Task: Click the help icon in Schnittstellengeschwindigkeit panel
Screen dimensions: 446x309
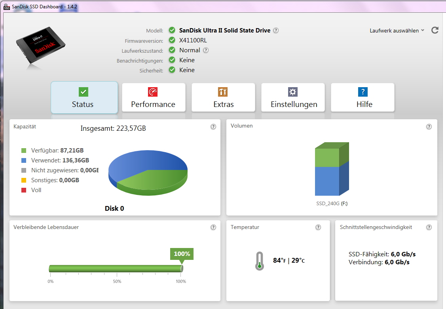Action: point(429,227)
